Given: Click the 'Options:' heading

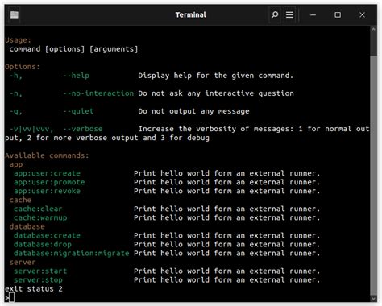Looking at the screenshot, I should 23,67.
